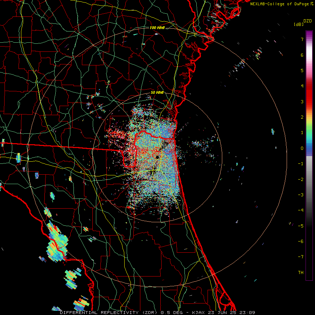Click the scale value 5 label

click(302, 70)
